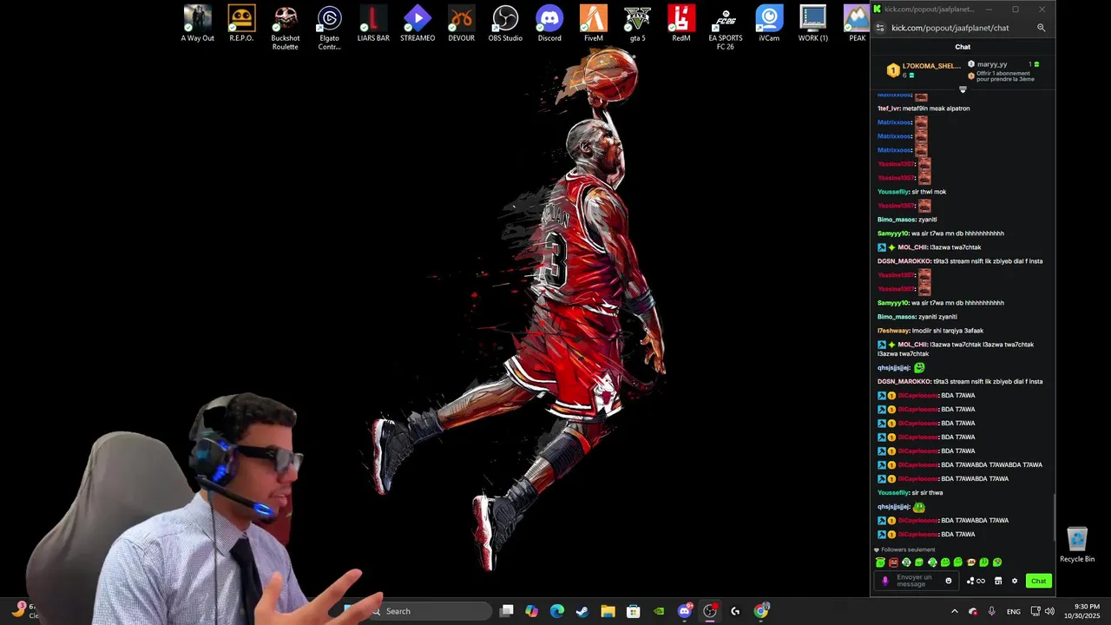The width and height of the screenshot is (1111, 625).
Task: Click 'sir sir thwa' chat message
Action: [x=910, y=493]
